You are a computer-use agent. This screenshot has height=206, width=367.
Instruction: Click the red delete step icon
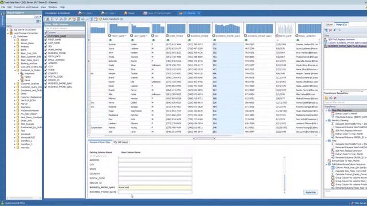[330, 30]
